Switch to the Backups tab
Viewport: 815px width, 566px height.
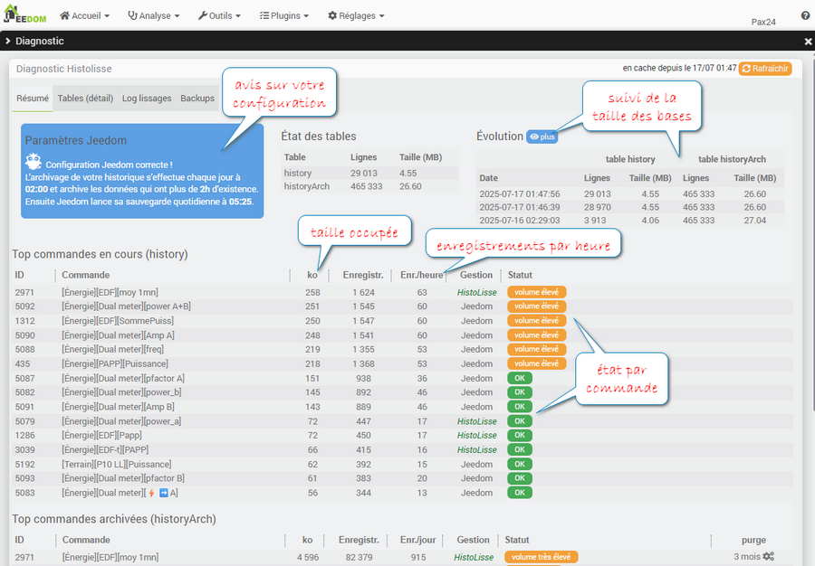[197, 98]
